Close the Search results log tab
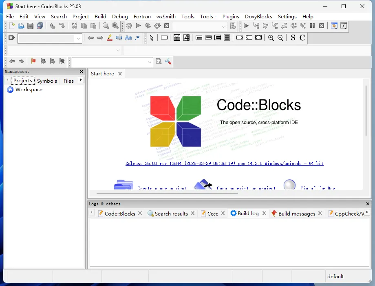375x286 pixels. coord(192,213)
